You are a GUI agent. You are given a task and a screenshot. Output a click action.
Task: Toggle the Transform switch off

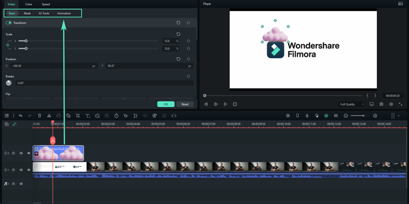point(9,23)
